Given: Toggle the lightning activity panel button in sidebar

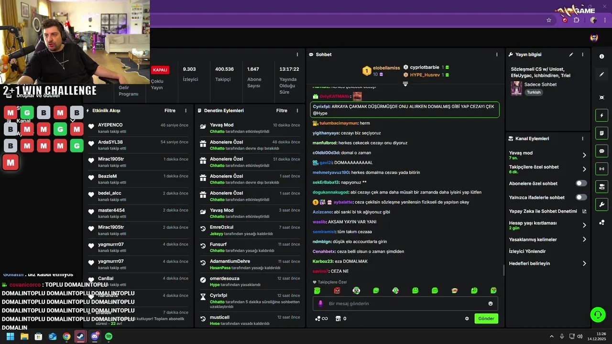Looking at the screenshot, I should [x=601, y=115].
